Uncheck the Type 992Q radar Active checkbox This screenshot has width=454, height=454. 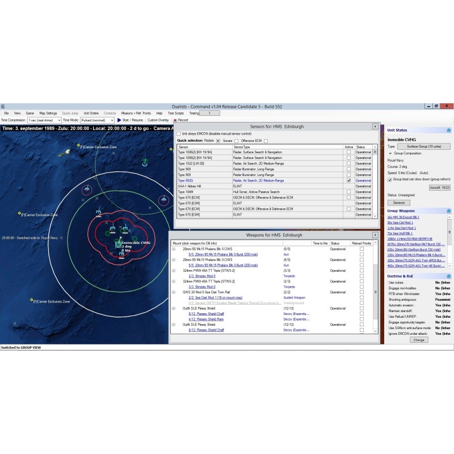[348, 180]
